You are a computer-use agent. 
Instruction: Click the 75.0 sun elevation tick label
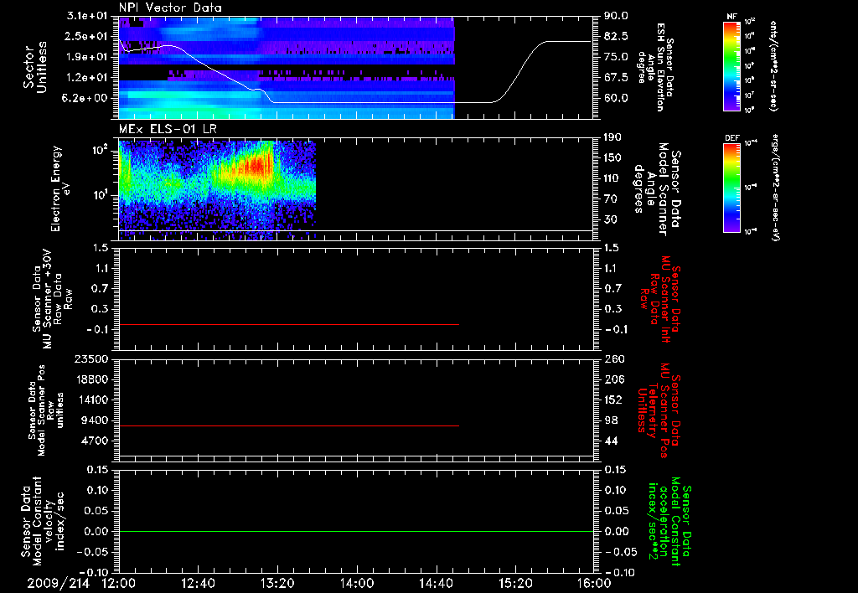point(616,57)
